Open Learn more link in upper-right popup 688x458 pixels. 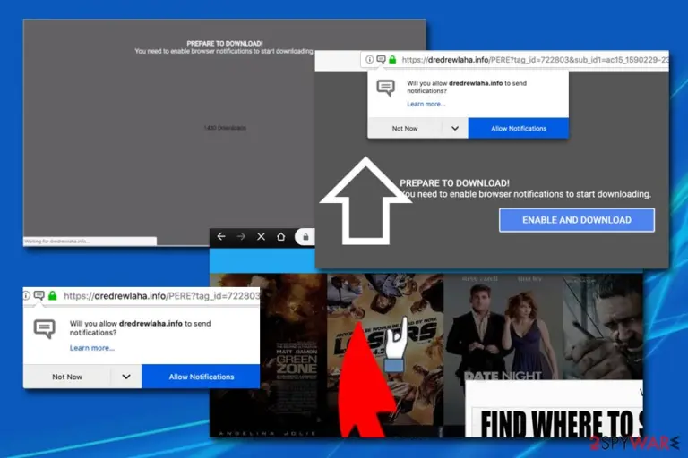click(x=426, y=104)
